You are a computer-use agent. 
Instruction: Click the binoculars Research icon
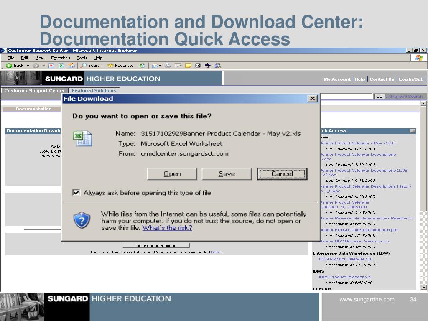pos(218,66)
